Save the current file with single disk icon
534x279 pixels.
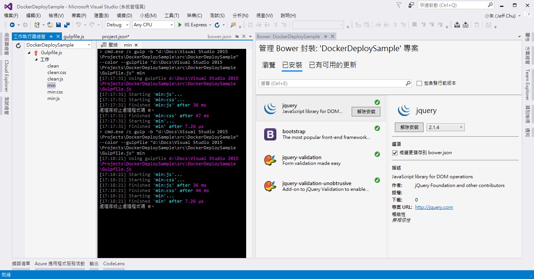click(58, 25)
